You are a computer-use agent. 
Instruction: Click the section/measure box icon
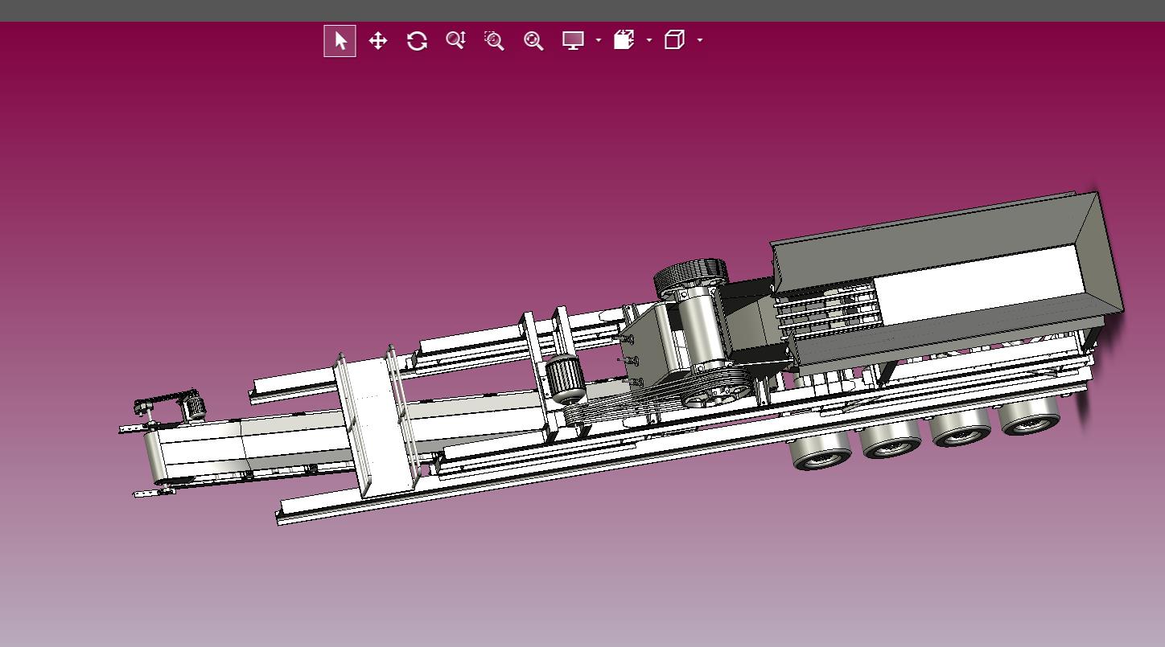tap(624, 40)
